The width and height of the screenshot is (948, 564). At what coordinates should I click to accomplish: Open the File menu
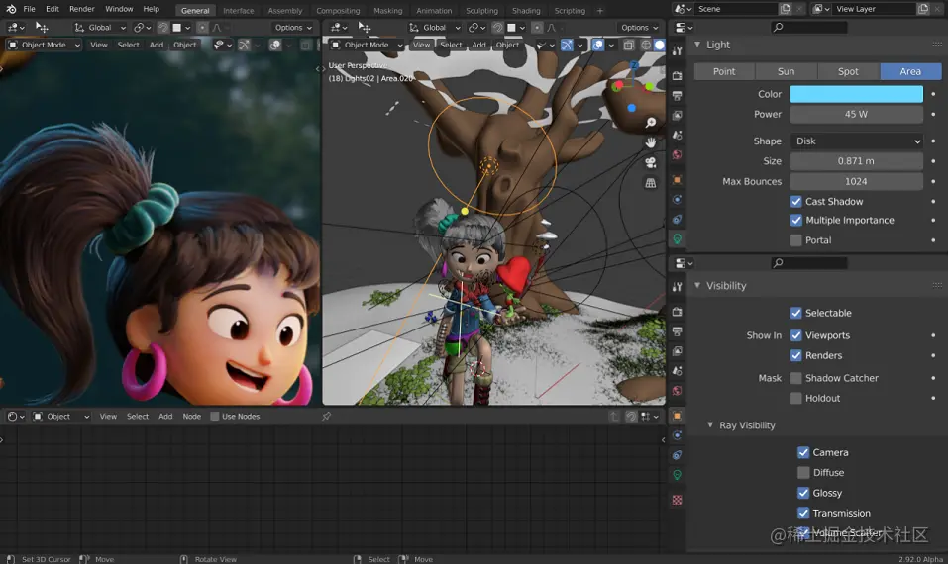pyautogui.click(x=29, y=9)
